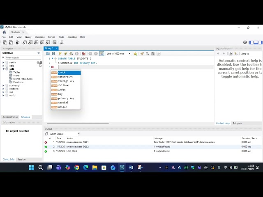The height and width of the screenshot is (197, 263).
Task: Open search table data toolbar icon
Action: pyautogui.click(x=55, y=42)
